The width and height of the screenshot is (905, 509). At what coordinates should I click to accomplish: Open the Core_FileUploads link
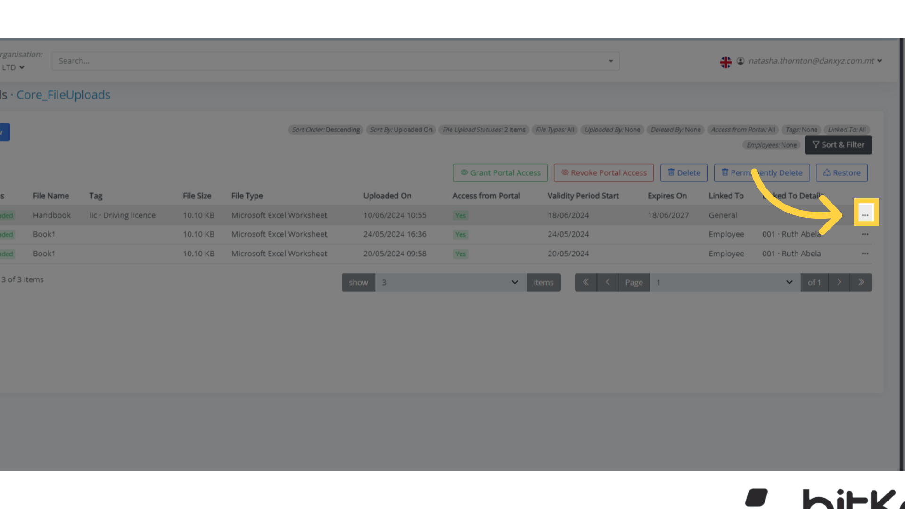click(x=63, y=95)
